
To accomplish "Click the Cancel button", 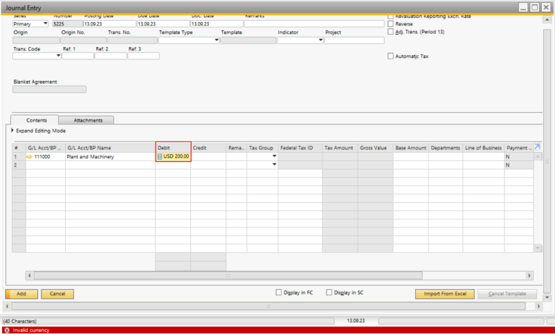I will (57, 294).
